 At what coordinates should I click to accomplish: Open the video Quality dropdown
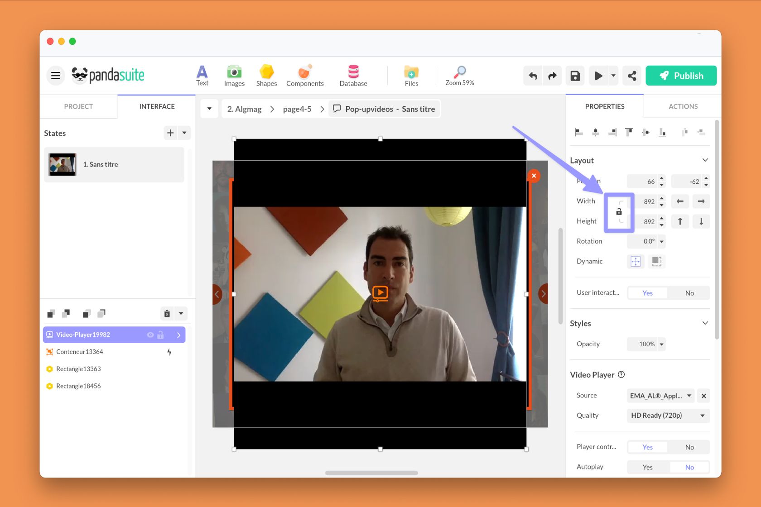coord(667,415)
